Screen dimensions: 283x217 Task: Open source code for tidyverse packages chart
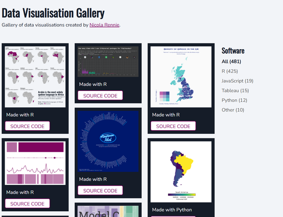tap(101, 96)
